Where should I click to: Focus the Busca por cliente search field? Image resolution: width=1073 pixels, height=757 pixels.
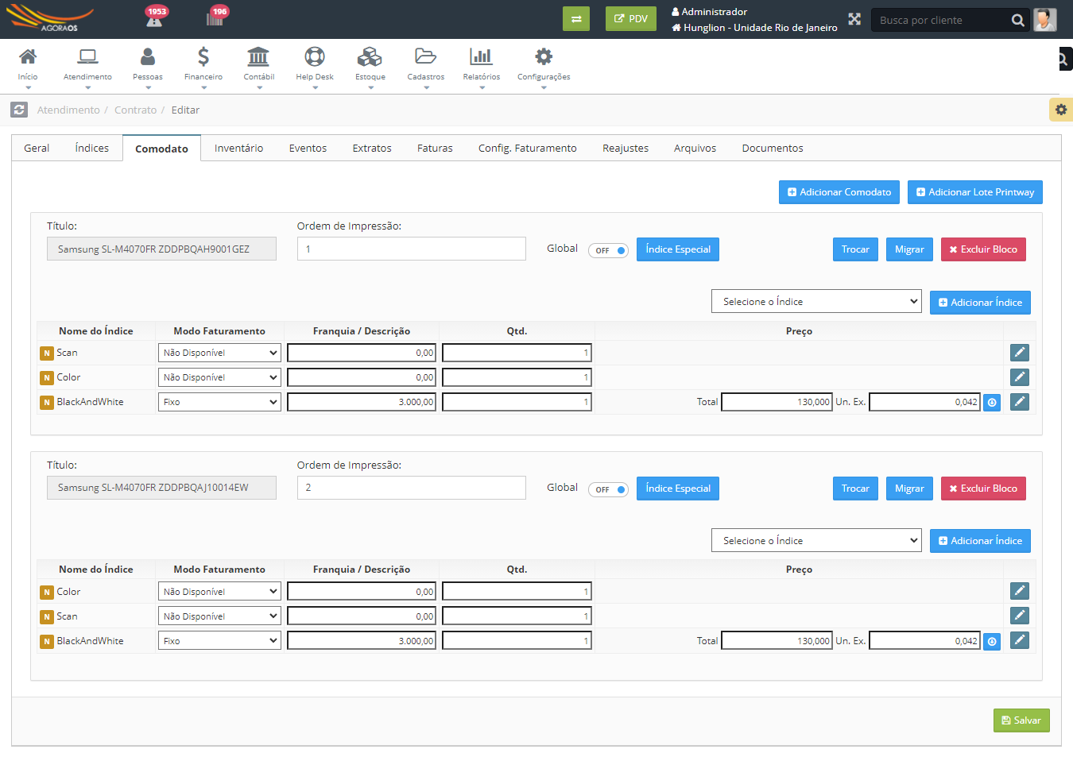pos(942,20)
